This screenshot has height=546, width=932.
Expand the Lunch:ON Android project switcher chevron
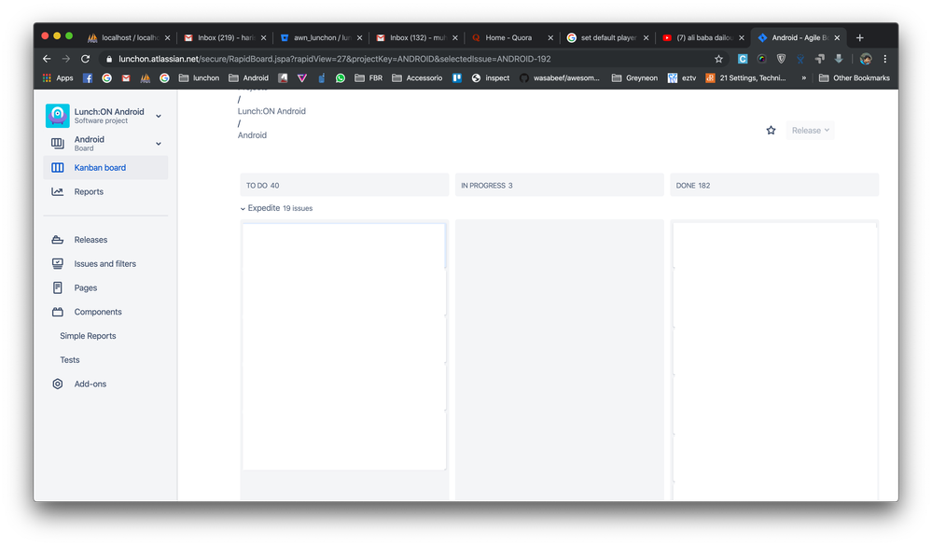[159, 116]
